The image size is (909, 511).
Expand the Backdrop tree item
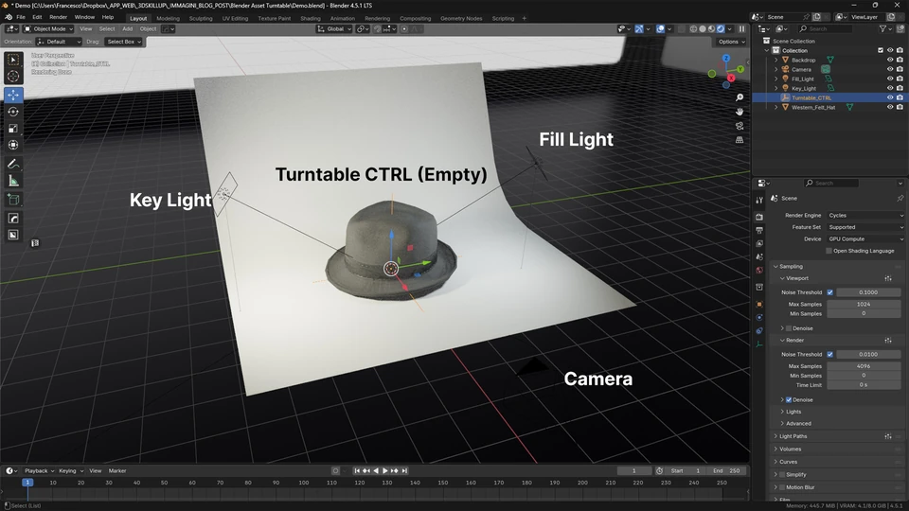776,60
